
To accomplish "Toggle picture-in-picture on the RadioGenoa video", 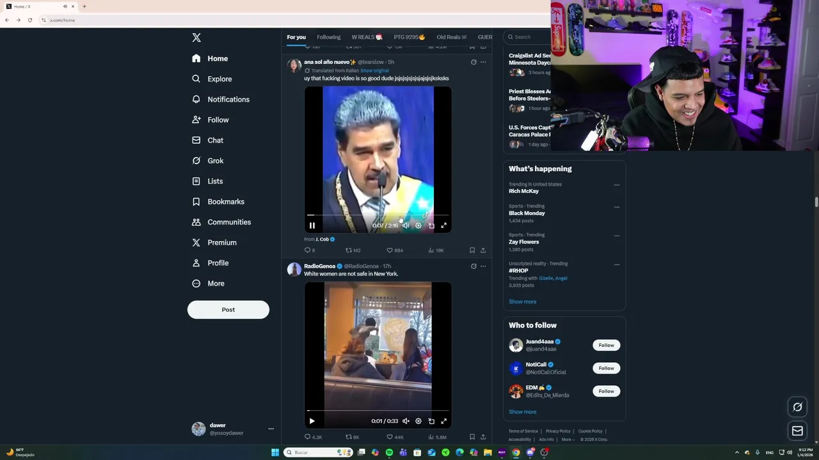I will click(431, 421).
